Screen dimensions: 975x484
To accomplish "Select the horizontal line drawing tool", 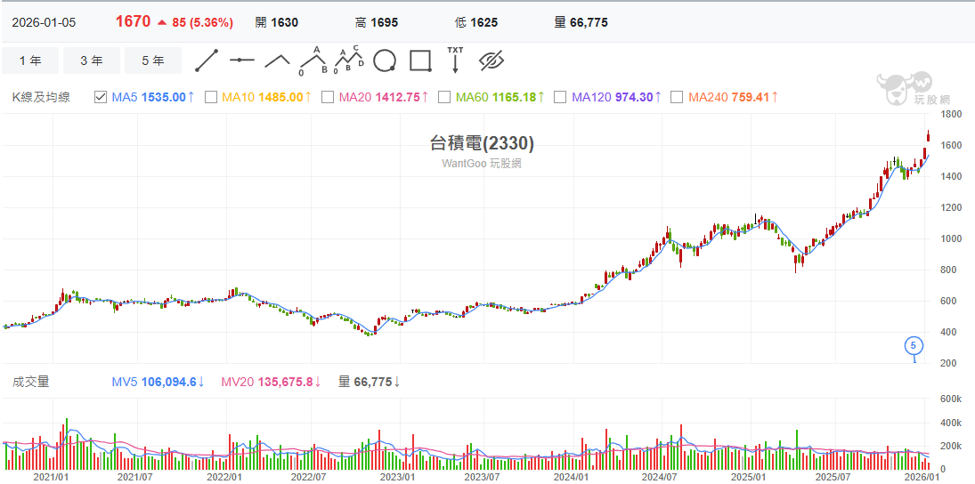I will [242, 60].
